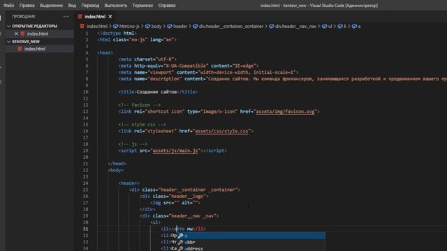
Task: Click the ul breadcrumb item
Action: point(330,26)
